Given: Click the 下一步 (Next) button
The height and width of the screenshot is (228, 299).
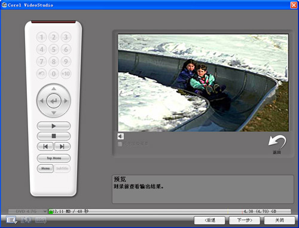Looking at the screenshot, I should pyautogui.click(x=245, y=220).
